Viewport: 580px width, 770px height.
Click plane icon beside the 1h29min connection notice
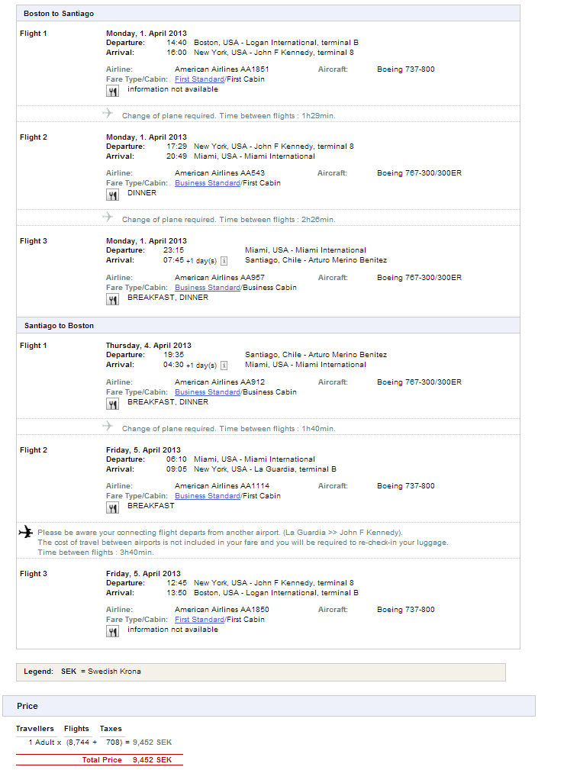pyautogui.click(x=108, y=114)
